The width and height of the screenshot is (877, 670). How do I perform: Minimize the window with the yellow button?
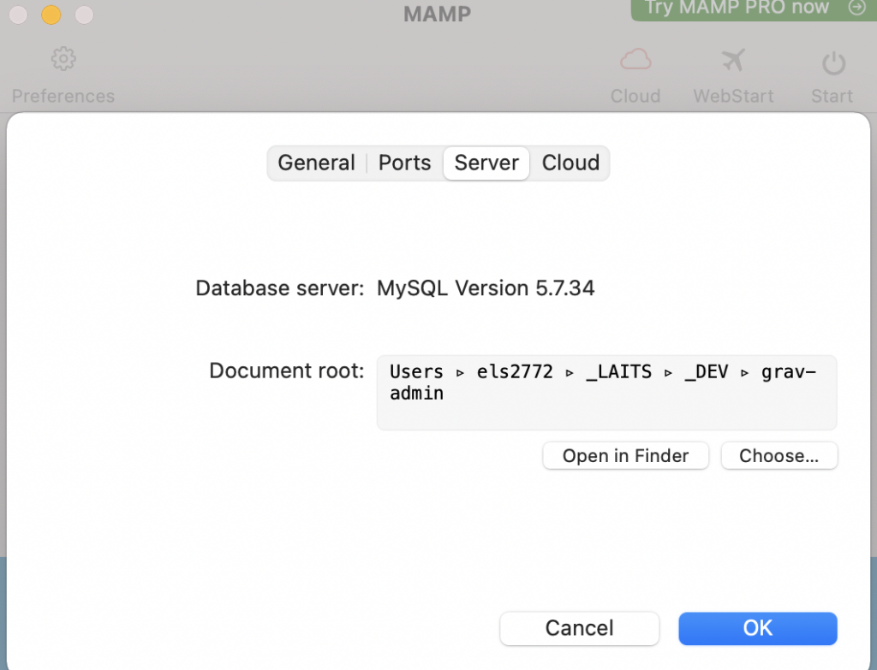point(51,15)
